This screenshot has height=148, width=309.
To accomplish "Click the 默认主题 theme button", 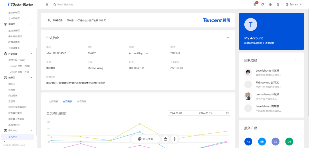I will coord(145,139).
